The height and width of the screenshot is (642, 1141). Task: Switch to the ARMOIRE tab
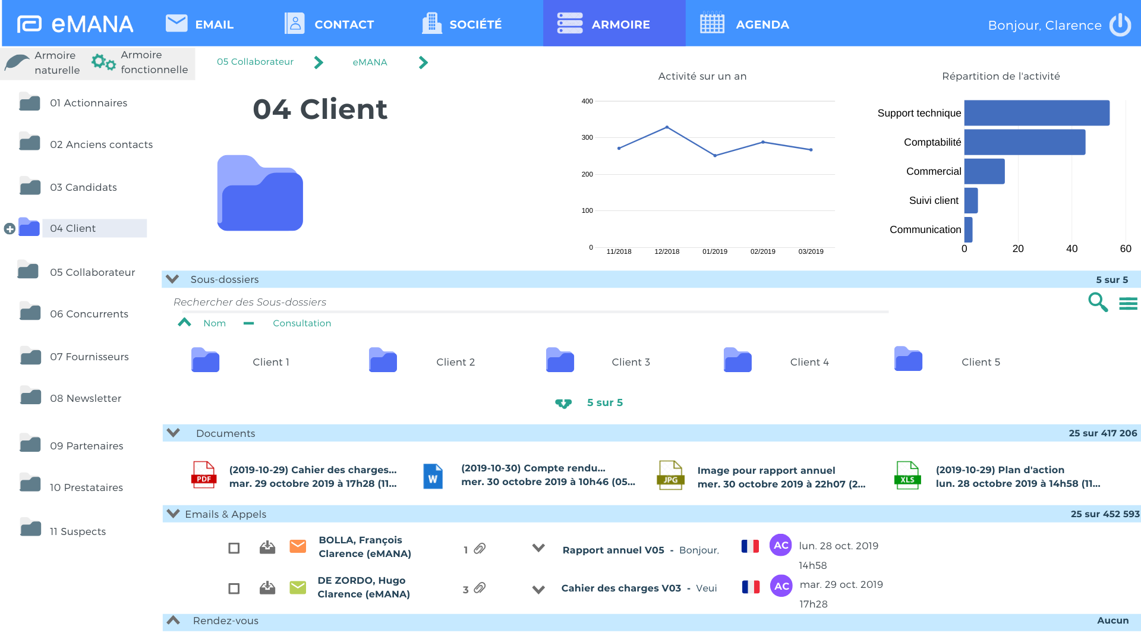(x=614, y=24)
